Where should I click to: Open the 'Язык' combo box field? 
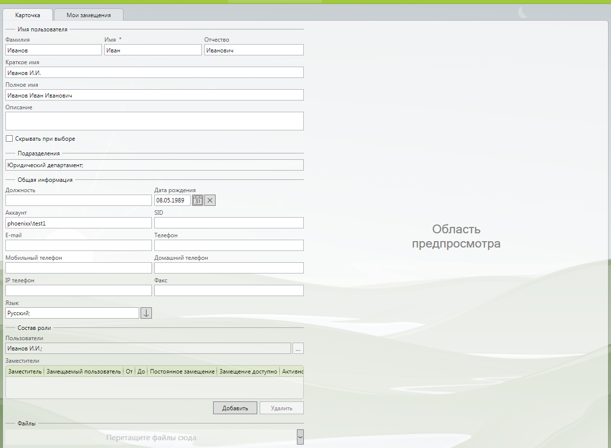[x=72, y=313]
